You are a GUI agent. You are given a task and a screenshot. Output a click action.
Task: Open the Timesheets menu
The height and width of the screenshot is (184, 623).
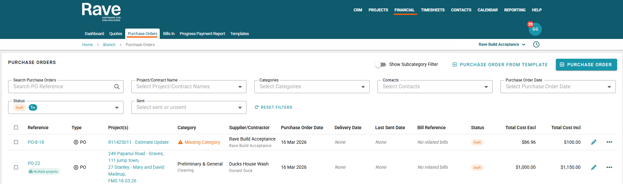[x=432, y=10]
